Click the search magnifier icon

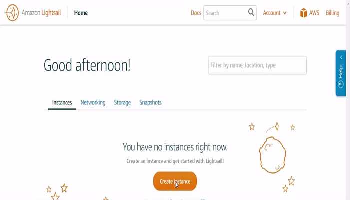(x=251, y=12)
